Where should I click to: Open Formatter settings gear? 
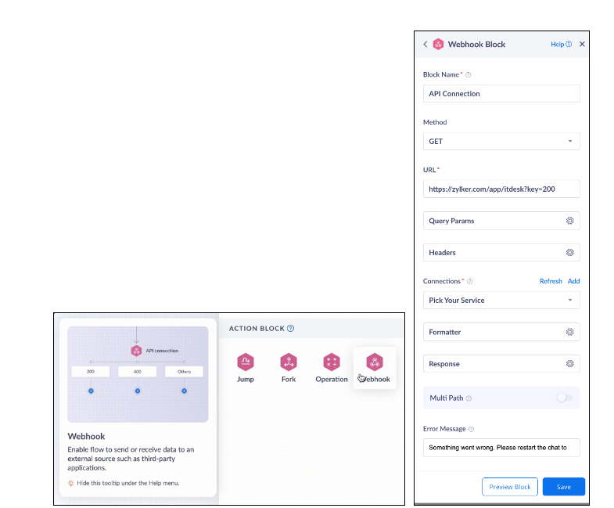570,332
